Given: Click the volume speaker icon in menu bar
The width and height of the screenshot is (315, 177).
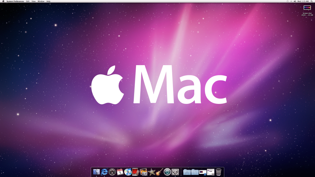Looking at the screenshot, I should point(295,1).
